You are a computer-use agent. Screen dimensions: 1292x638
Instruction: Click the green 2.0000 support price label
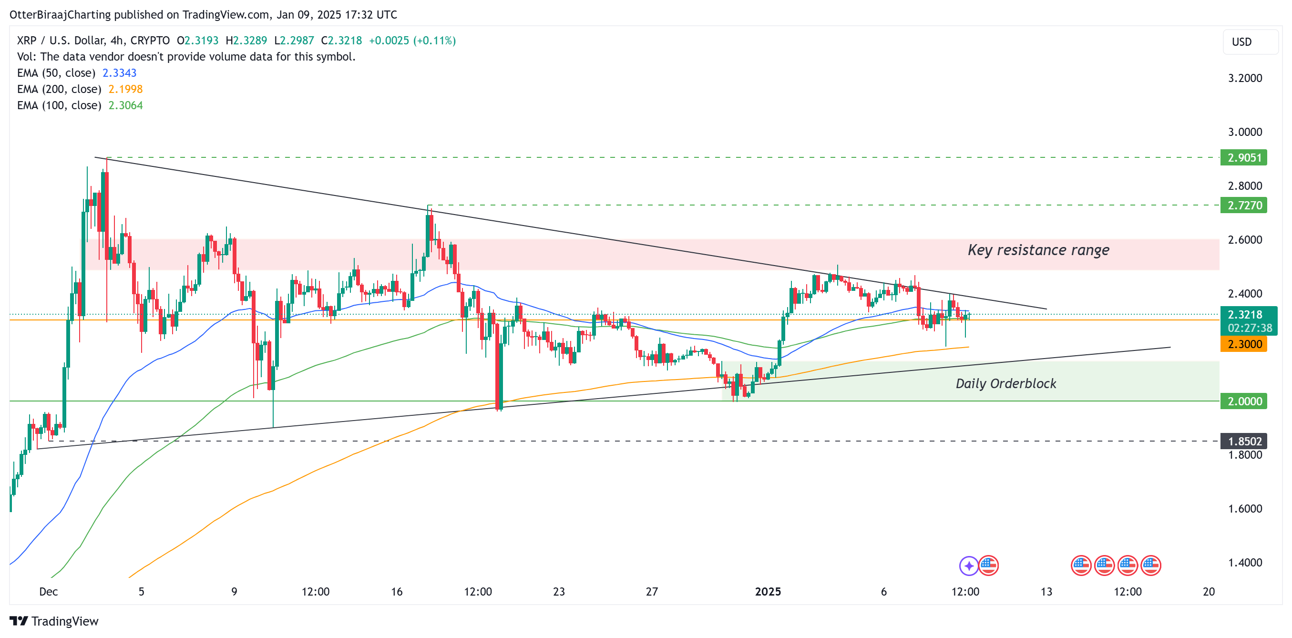coord(1243,401)
